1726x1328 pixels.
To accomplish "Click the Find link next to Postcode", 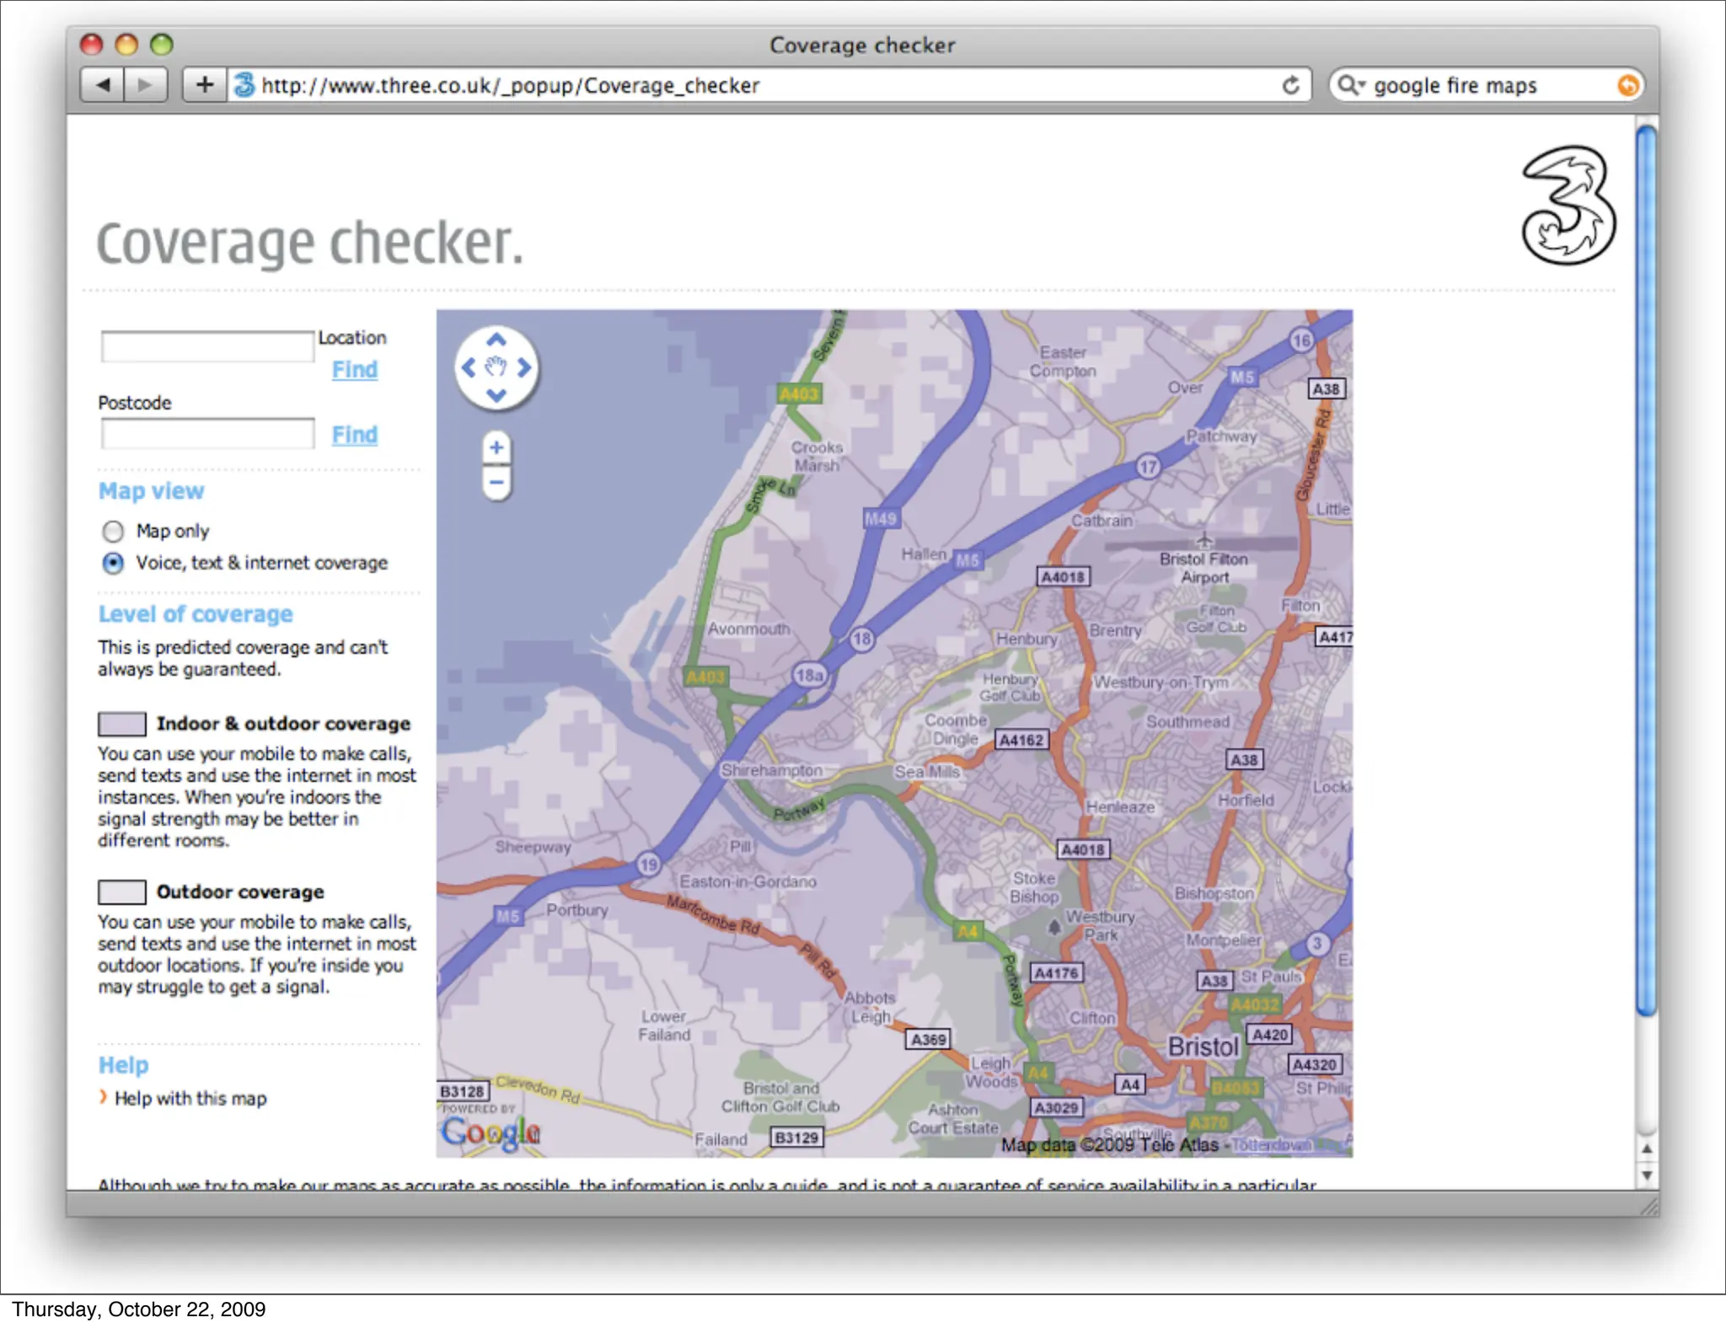I will coord(354,435).
